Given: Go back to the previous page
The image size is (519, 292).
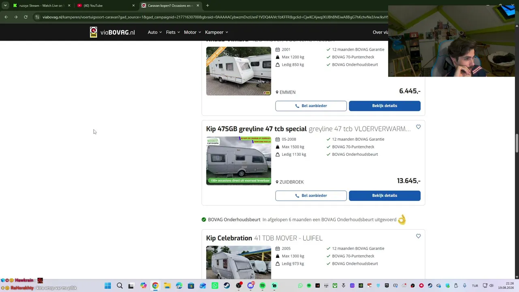Looking at the screenshot, I should click(6, 17).
